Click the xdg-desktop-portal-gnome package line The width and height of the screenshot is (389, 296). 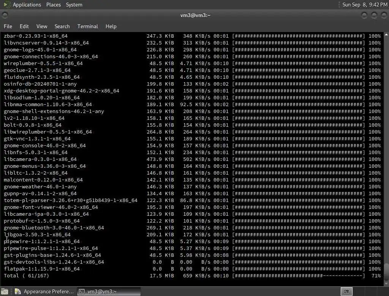point(192,91)
